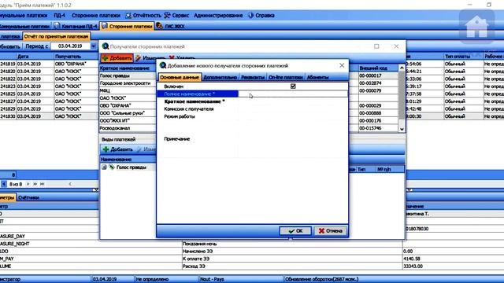Click the Квитанции ПД-4 tab icon
The image size is (504, 283).
click(57, 26)
